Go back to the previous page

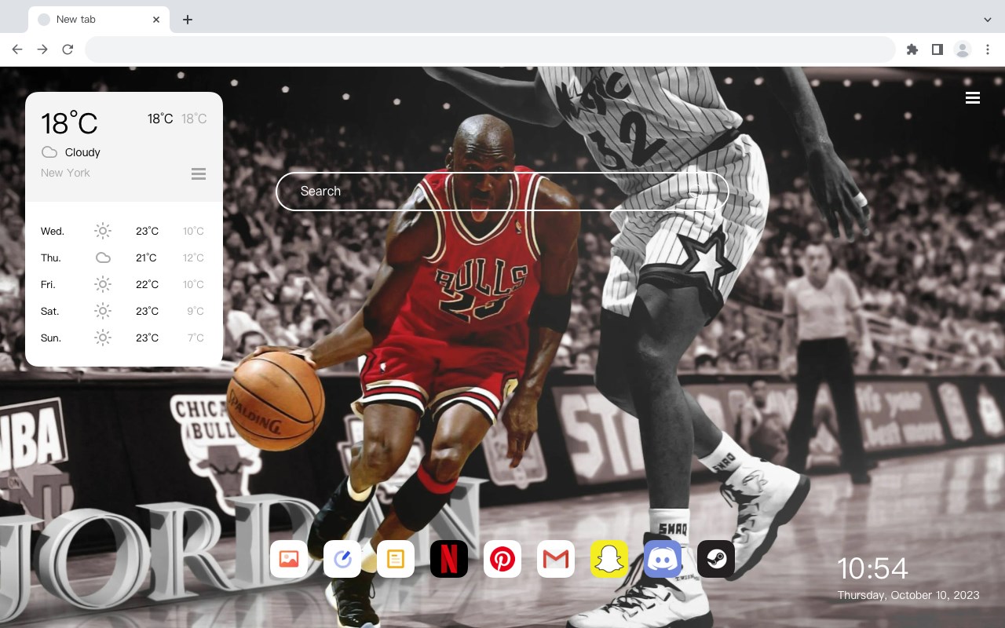click(x=17, y=49)
